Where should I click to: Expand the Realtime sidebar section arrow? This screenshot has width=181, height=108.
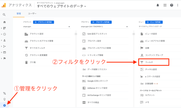(1, 34)
